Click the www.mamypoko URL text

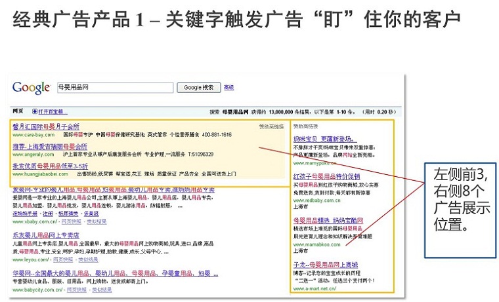[x=315, y=163]
